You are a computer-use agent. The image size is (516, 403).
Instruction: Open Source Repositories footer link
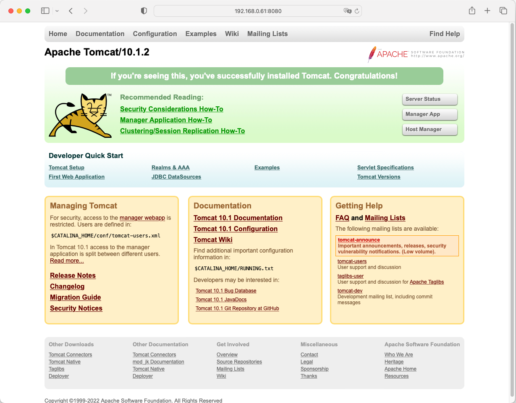(x=239, y=362)
